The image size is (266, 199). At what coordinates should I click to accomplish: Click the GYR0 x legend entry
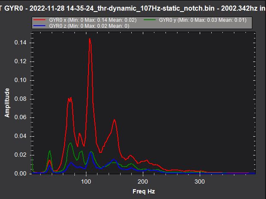(x=85, y=20)
